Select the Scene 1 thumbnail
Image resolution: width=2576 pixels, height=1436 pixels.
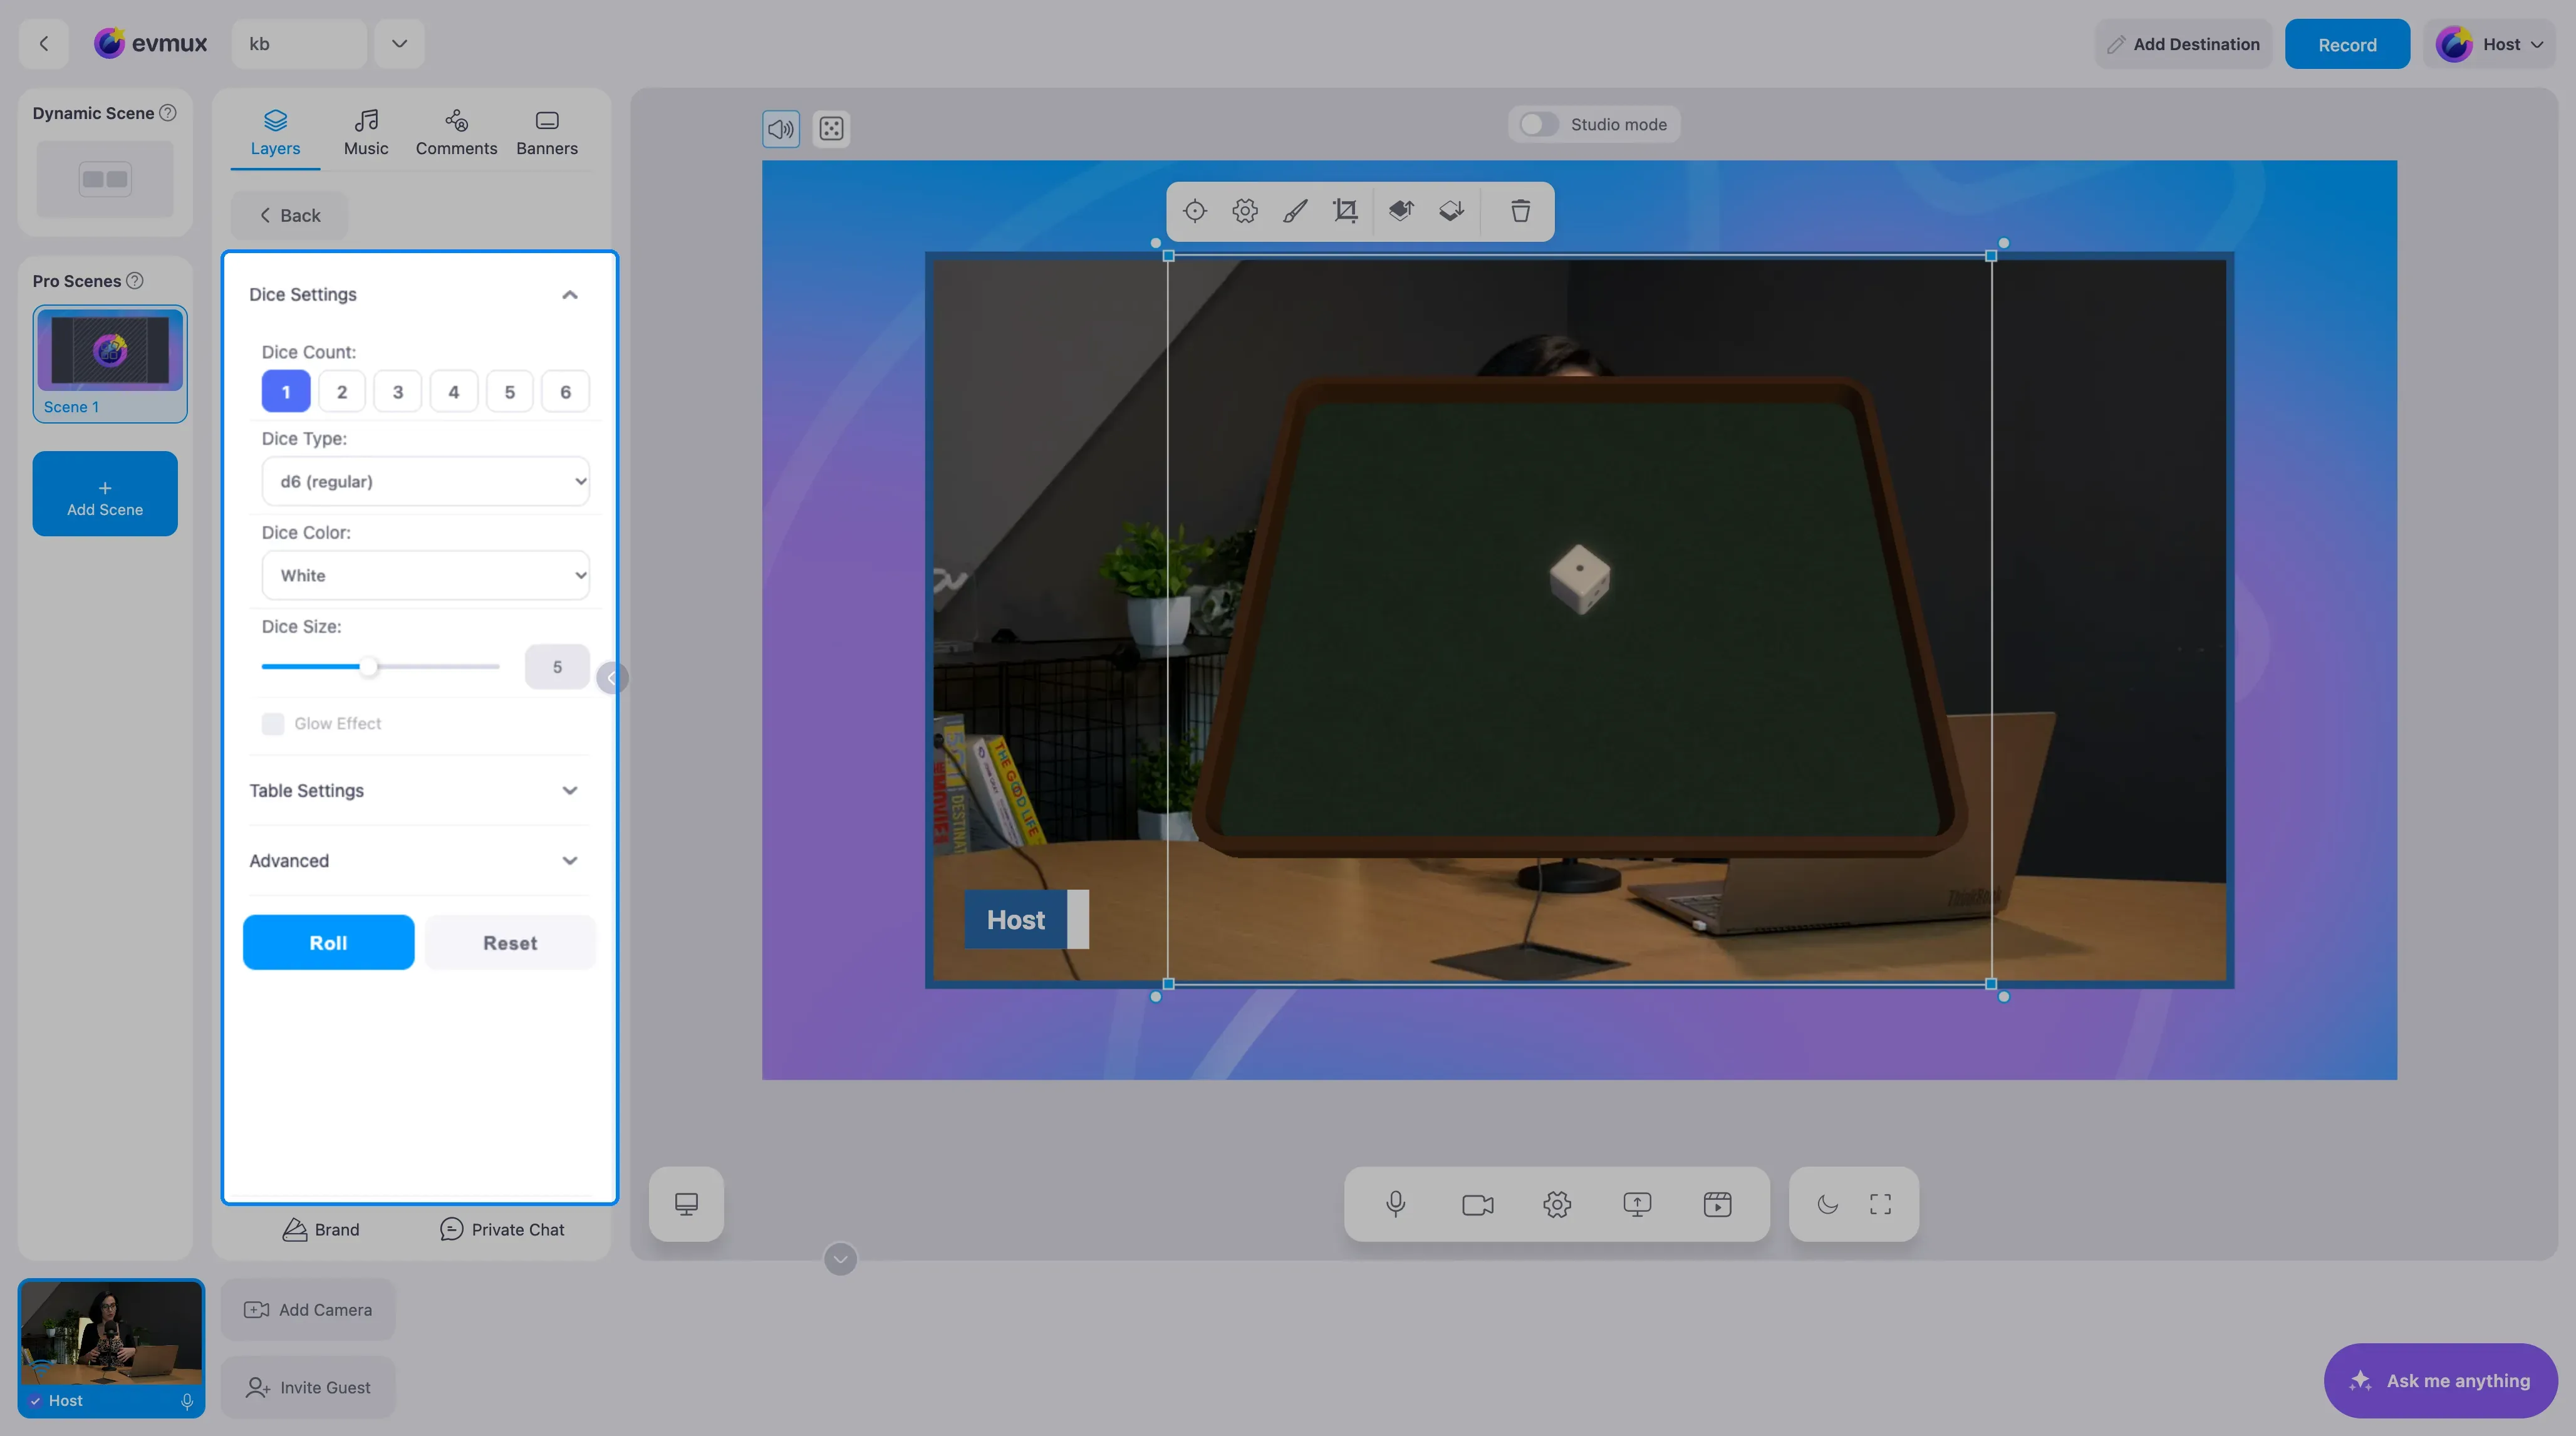110,363
